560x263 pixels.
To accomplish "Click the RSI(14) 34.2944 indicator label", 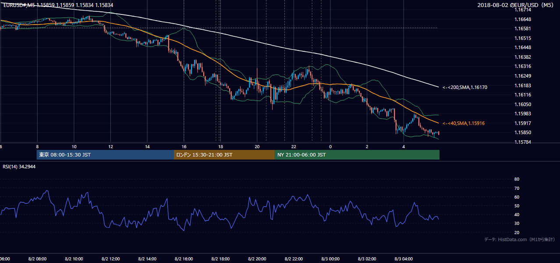I will pos(19,167).
